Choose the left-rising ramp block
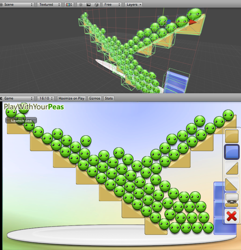 [x=232, y=184]
